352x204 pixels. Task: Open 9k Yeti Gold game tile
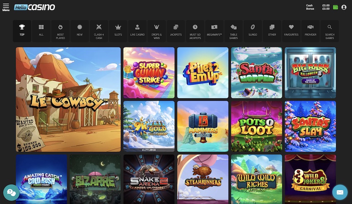pyautogui.click(x=149, y=126)
